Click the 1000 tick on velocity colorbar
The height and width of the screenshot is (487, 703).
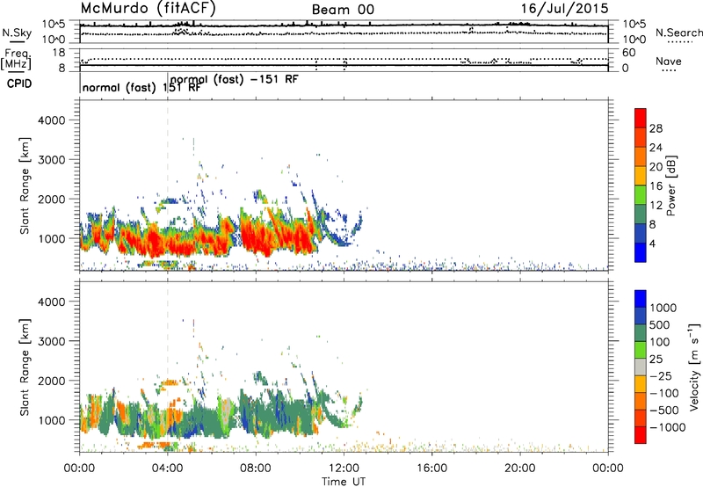(663, 308)
